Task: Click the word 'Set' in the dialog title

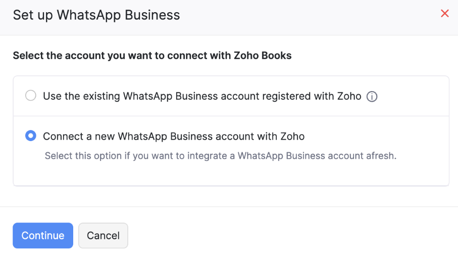Action: (x=22, y=15)
